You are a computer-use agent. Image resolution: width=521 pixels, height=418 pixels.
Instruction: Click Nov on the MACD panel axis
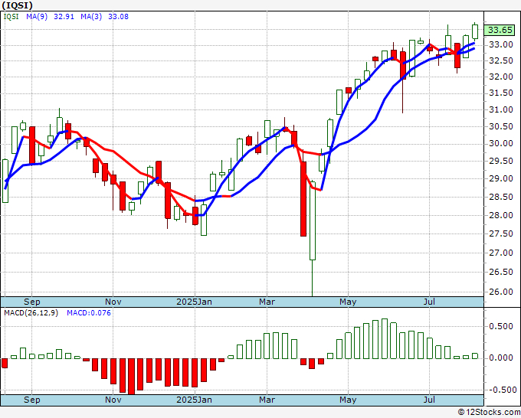point(113,400)
